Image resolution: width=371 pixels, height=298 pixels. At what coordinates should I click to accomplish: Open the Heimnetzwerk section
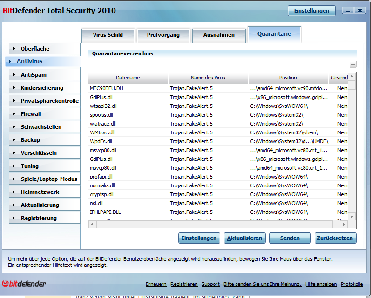45,192
